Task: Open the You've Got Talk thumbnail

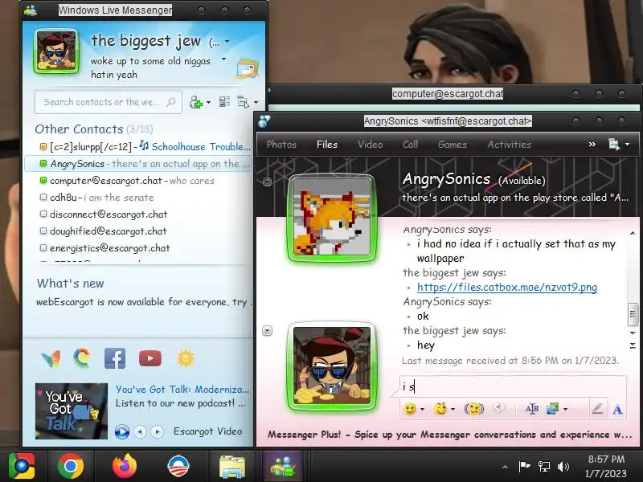Action: click(72, 411)
